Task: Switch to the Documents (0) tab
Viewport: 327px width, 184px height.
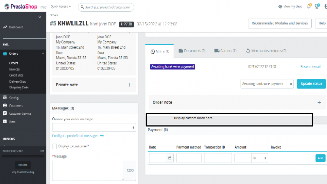Action: tap(192, 51)
